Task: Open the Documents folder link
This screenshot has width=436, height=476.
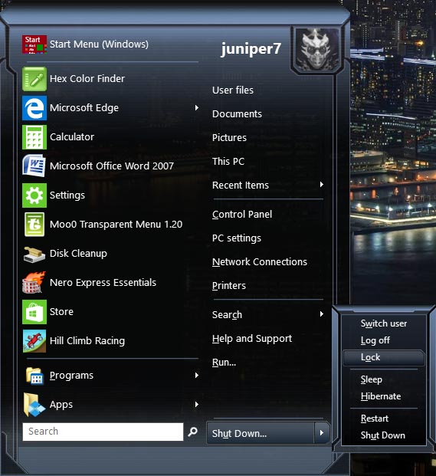Action: click(x=237, y=114)
